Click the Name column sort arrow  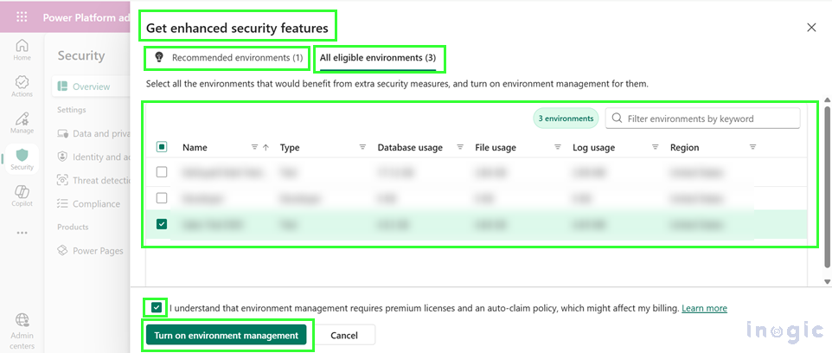tap(266, 148)
